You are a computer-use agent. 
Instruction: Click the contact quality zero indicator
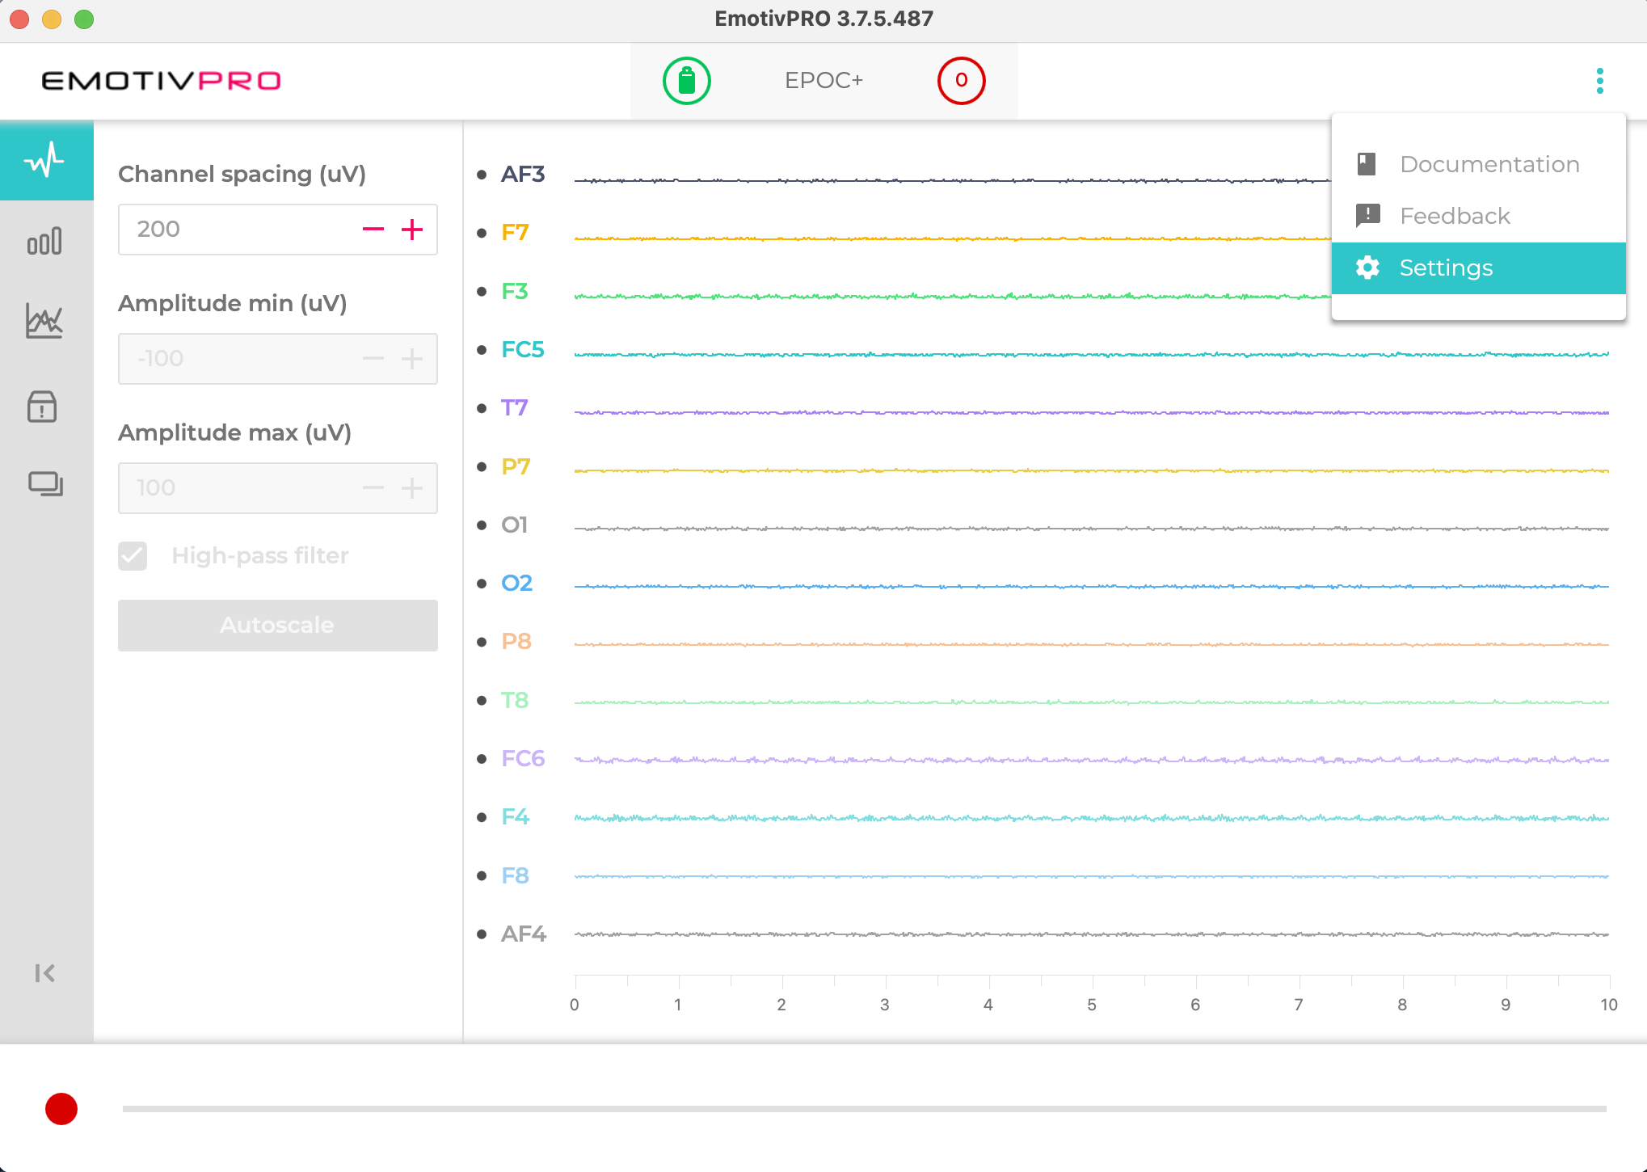[961, 81]
